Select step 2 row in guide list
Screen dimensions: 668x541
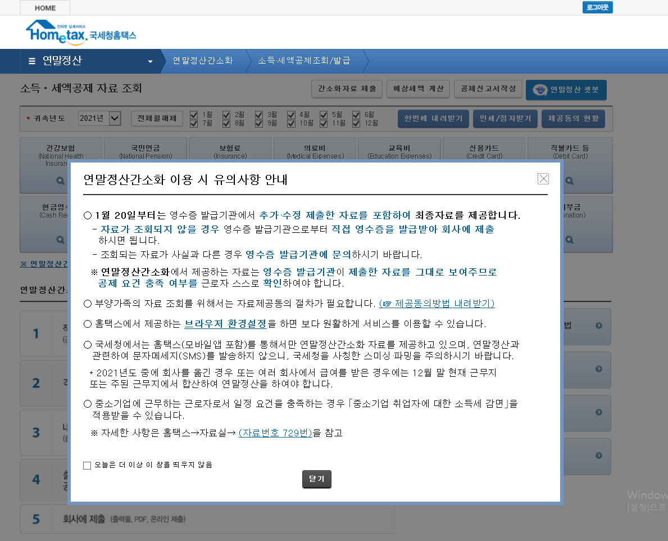[45, 383]
